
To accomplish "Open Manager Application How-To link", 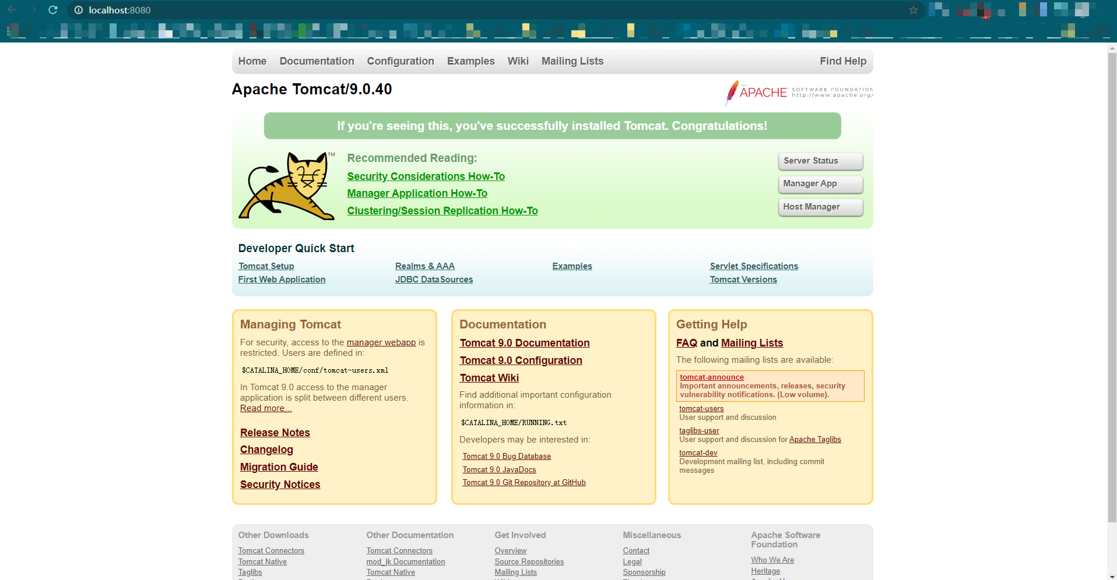I will tap(417, 193).
